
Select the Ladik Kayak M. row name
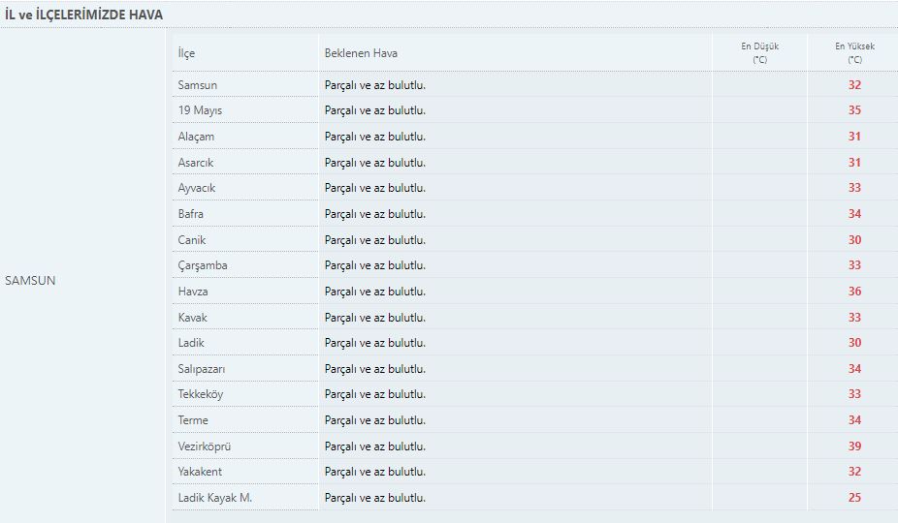click(x=214, y=498)
